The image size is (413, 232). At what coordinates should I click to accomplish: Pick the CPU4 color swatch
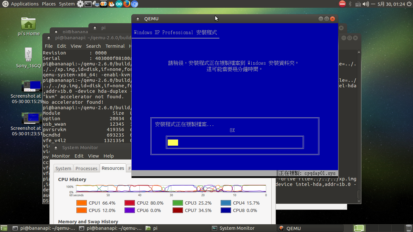[226, 203]
